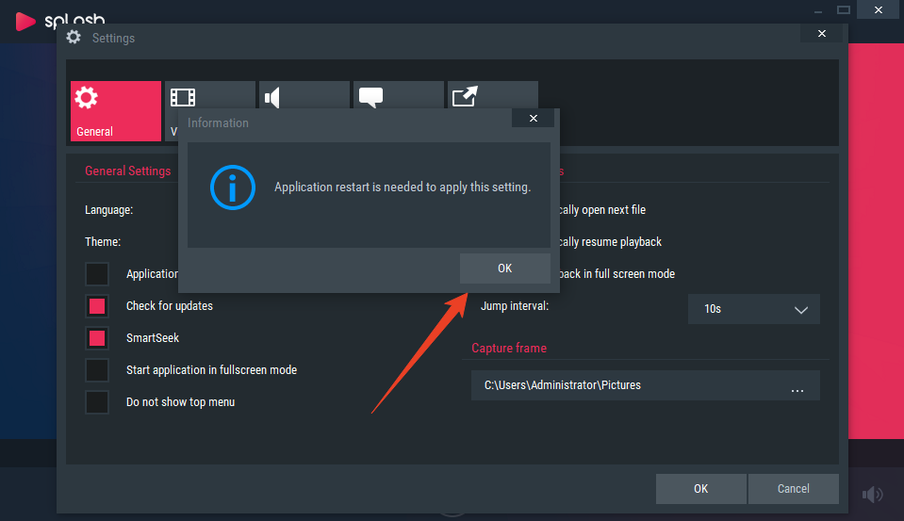The width and height of the screenshot is (904, 521).
Task: Open the Audio tab with speaker icon
Action: point(304,95)
